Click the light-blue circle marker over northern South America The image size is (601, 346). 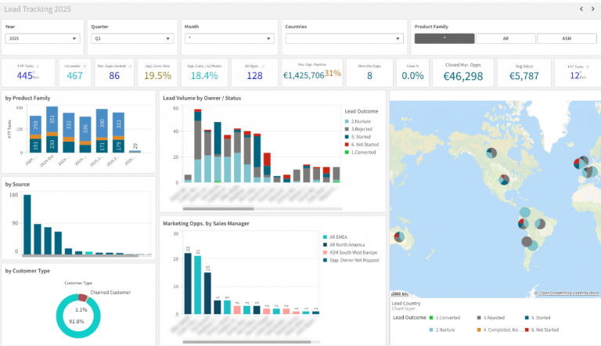coord(525,212)
